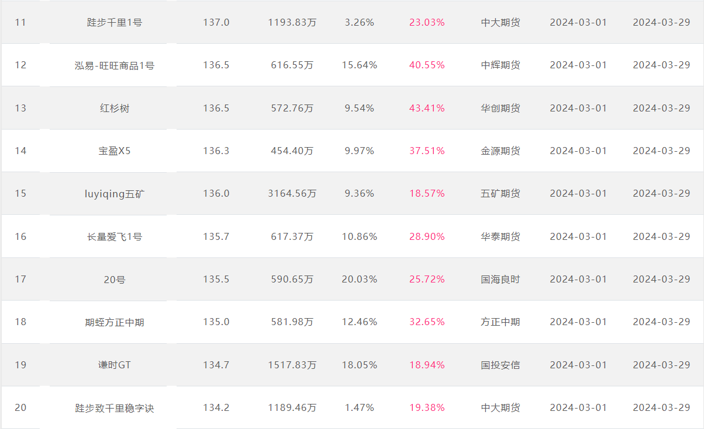The height and width of the screenshot is (429, 704).
Task: Click the 国投安信 broker name
Action: 501,365
